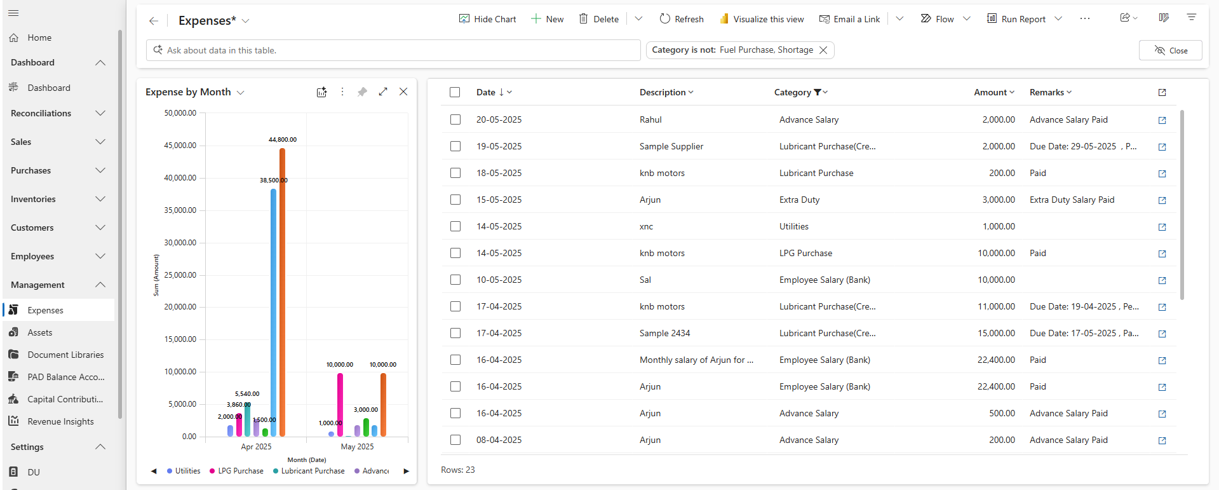Viewport: 1219px width, 490px height.
Task: Sort by the Date column header
Action: point(494,92)
